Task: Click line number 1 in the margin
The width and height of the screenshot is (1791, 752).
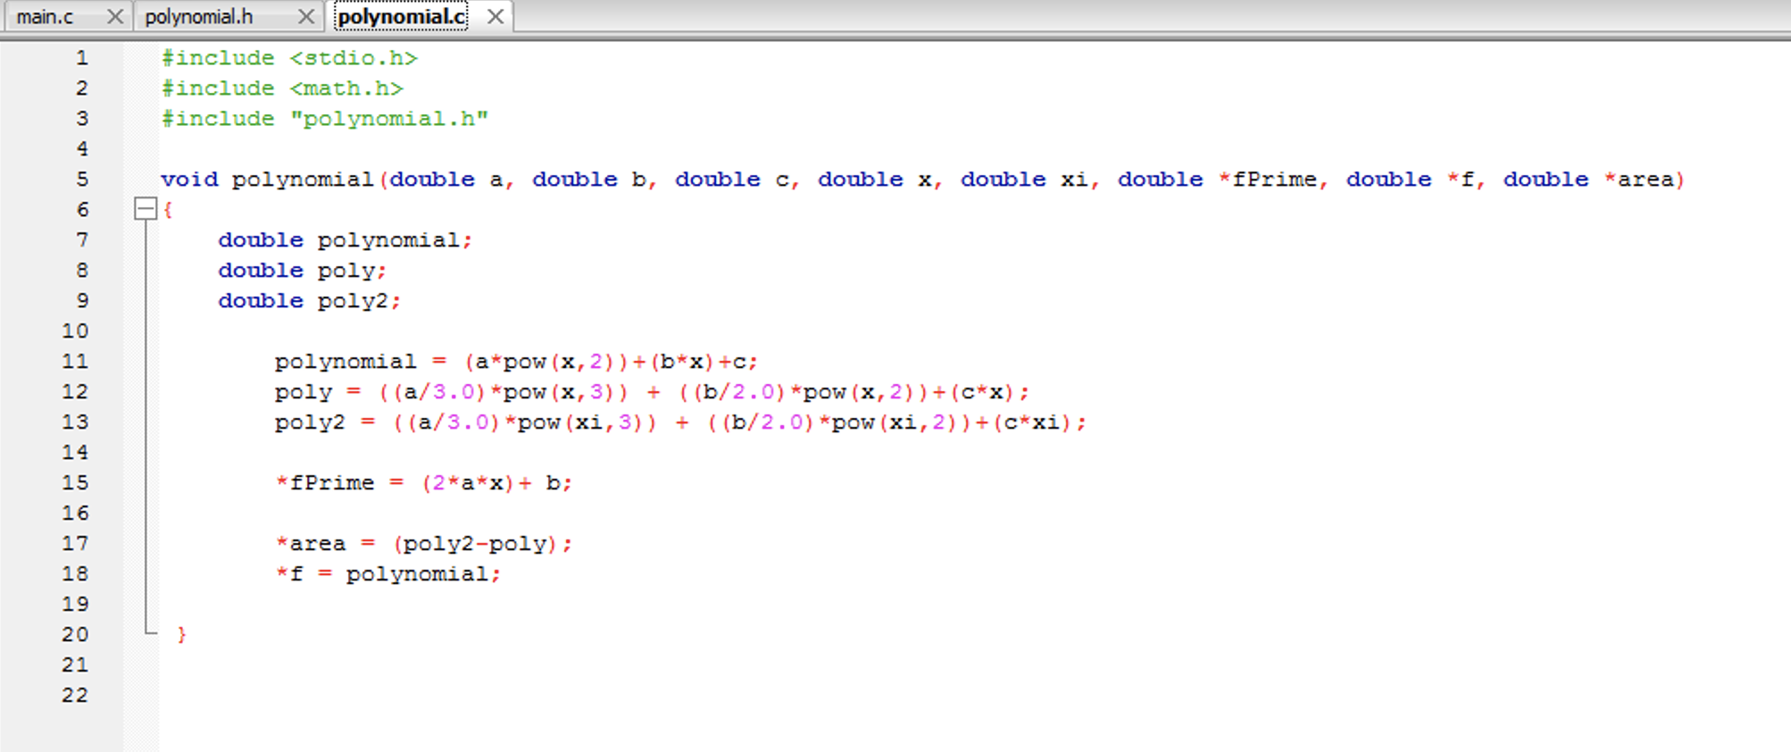Action: (x=81, y=58)
